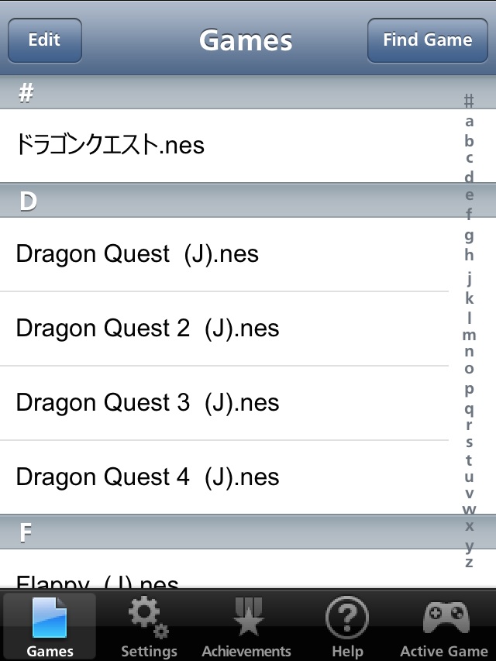Jump to letter d in index bar

click(x=469, y=176)
